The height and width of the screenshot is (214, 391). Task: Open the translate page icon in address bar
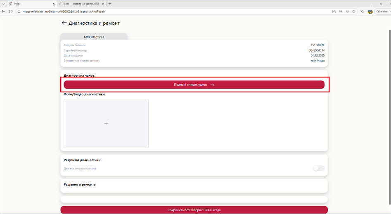pos(341,12)
